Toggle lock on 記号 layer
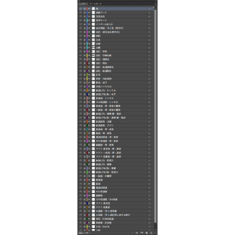235x235 pixels. point(84,75)
